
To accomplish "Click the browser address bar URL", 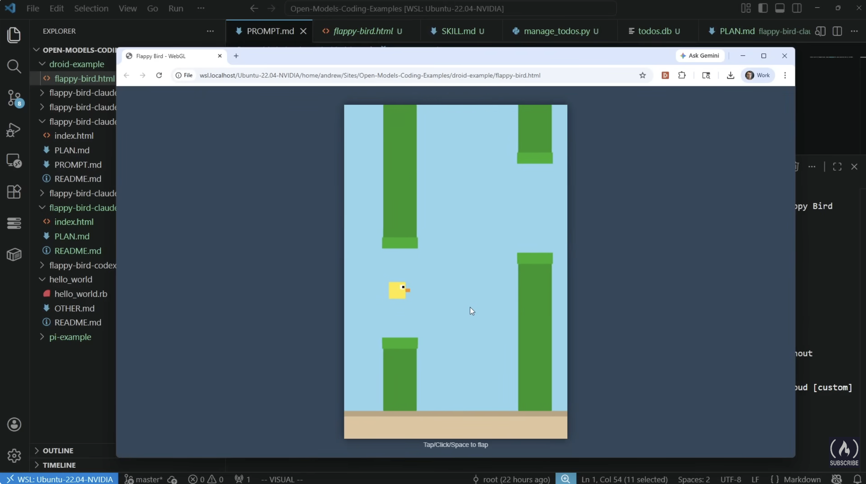I will tap(370, 75).
